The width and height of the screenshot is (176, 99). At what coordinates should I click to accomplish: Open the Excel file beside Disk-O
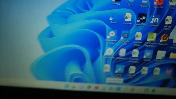[128, 17]
